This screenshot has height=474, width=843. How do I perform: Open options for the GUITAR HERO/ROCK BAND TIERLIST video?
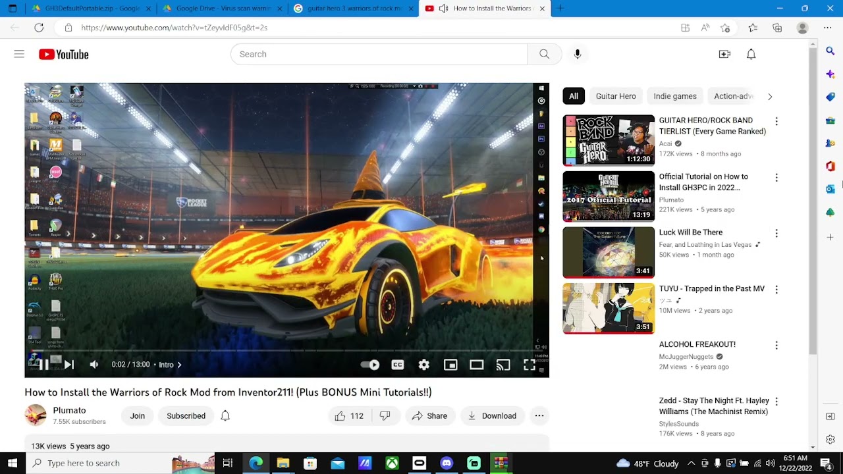pyautogui.click(x=776, y=121)
